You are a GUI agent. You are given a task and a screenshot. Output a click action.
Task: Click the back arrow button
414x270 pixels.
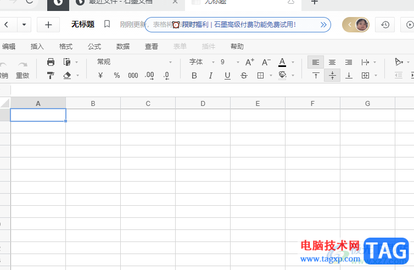(x=7, y=25)
